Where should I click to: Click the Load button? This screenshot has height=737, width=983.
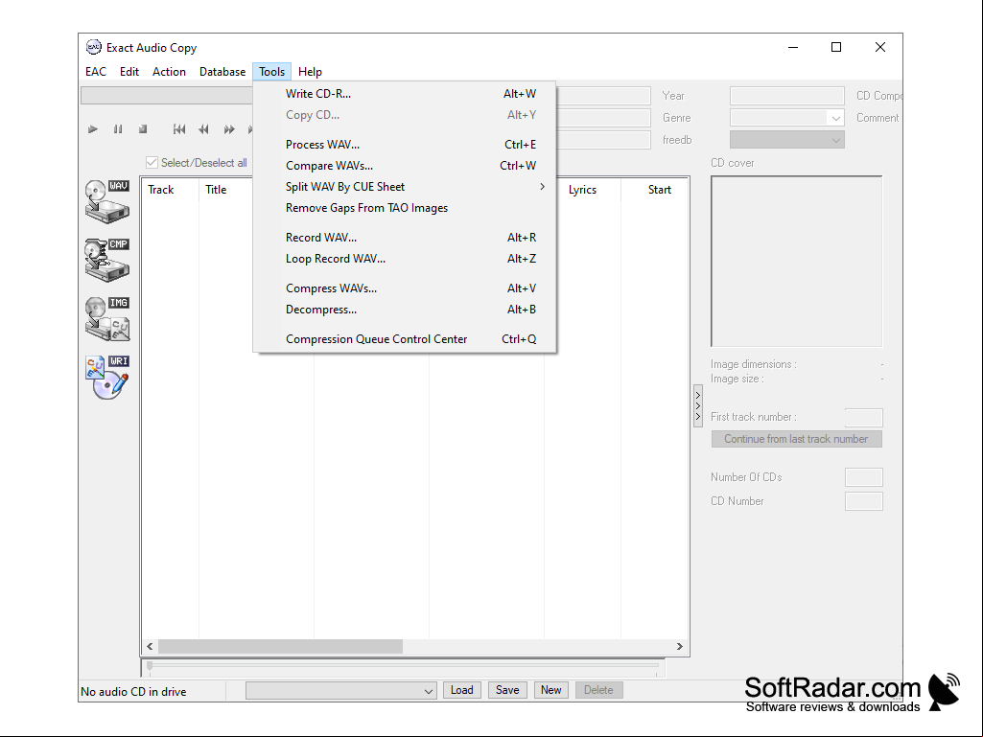462,690
